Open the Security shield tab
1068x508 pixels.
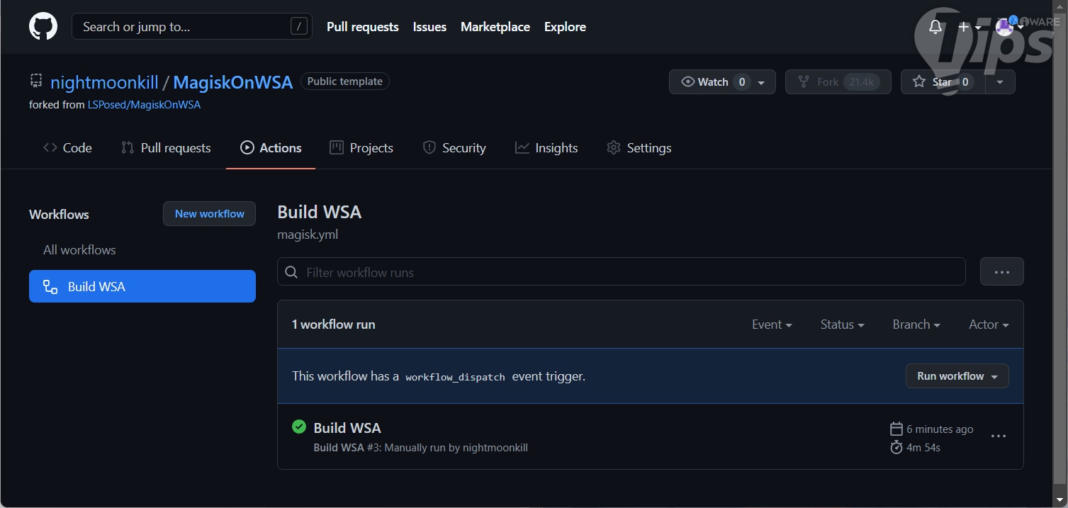(454, 148)
